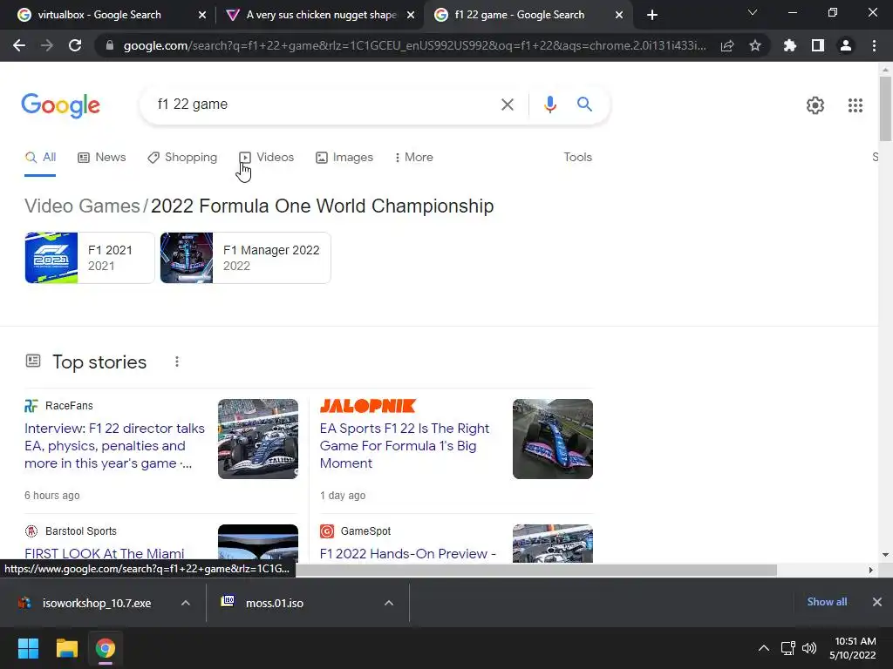Screen dimensions: 893x669
Task: View site security lock info
Action: coord(110,45)
